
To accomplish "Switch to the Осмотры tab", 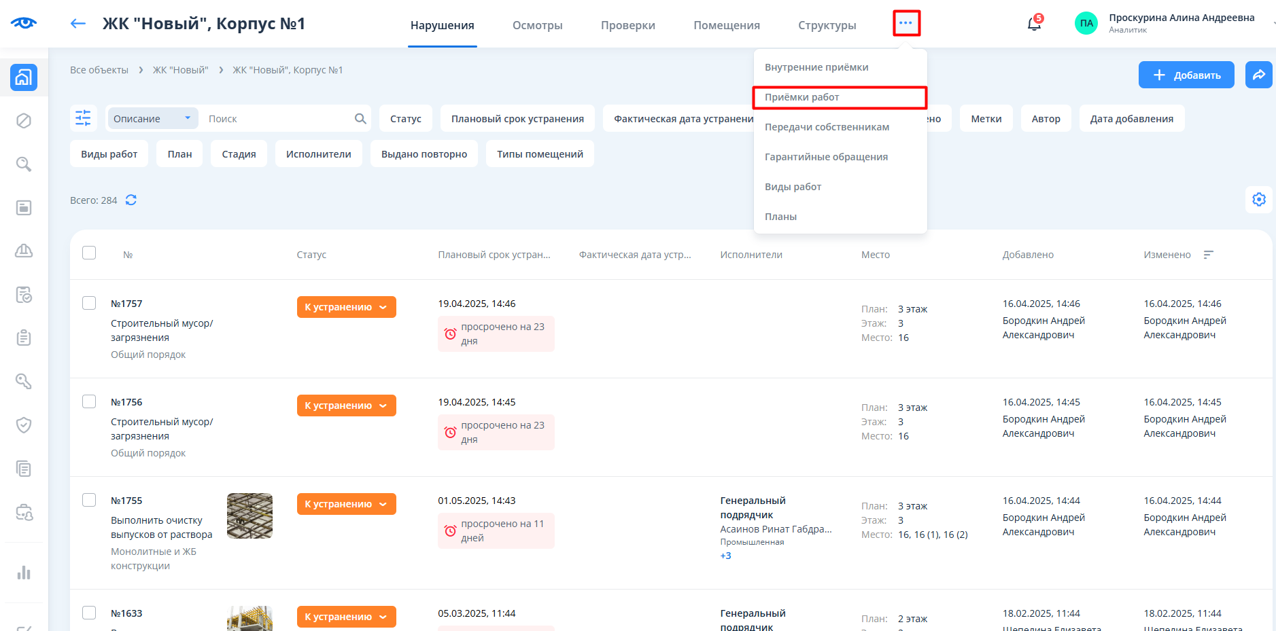I will (x=537, y=25).
